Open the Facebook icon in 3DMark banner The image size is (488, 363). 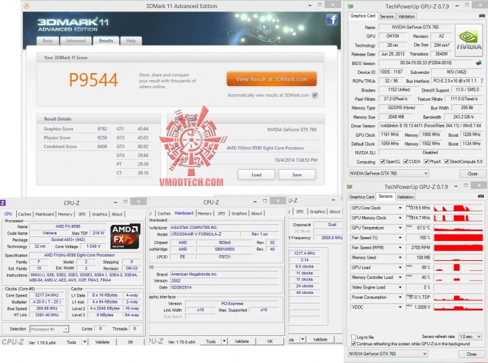(332, 20)
